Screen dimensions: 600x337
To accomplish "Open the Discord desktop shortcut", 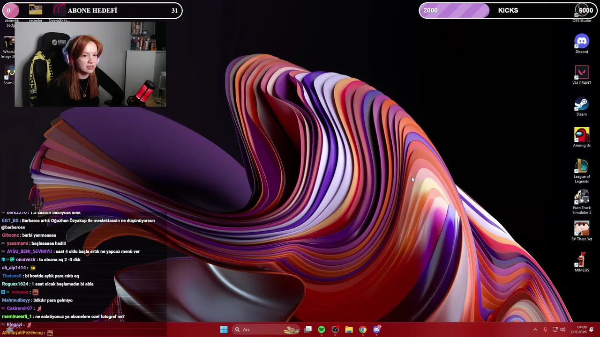I will [x=582, y=44].
